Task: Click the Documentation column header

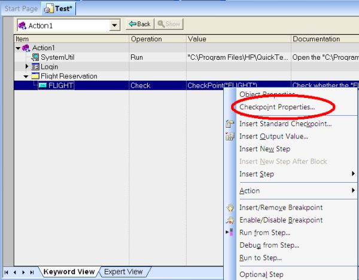Action: [x=325, y=39]
